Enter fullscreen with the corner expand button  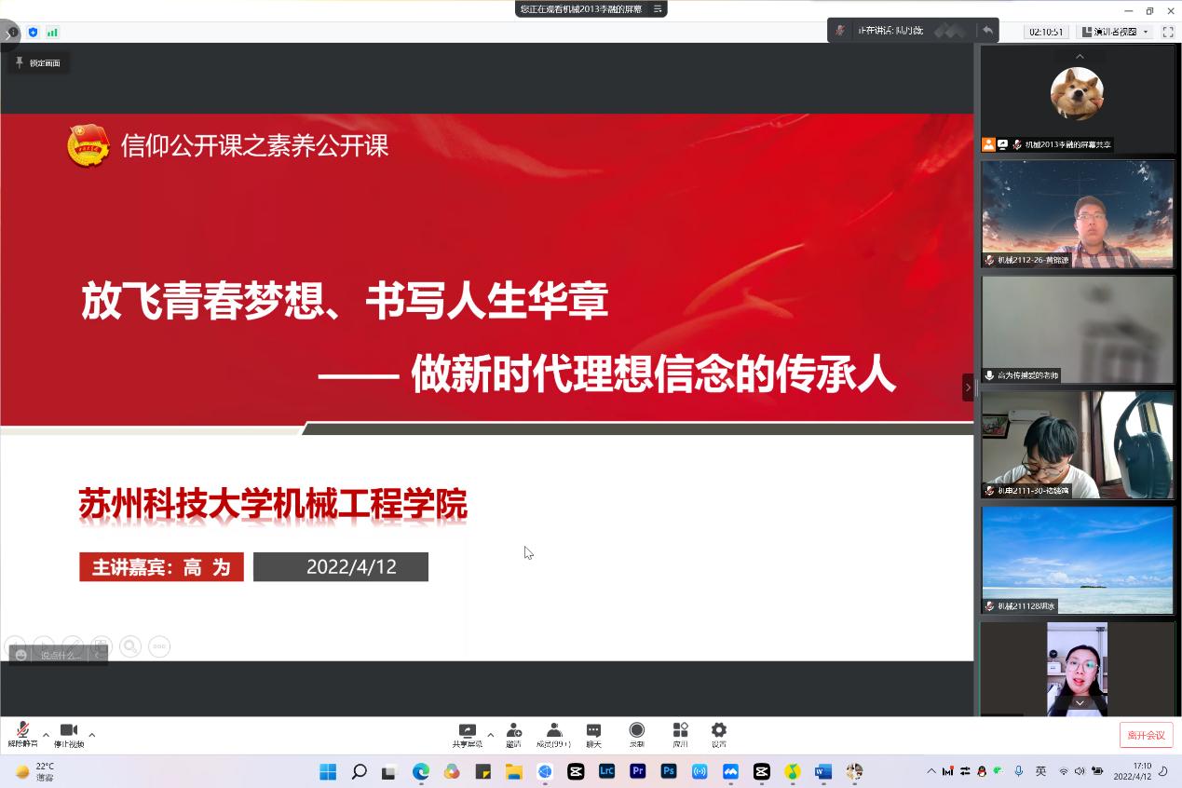click(1168, 31)
